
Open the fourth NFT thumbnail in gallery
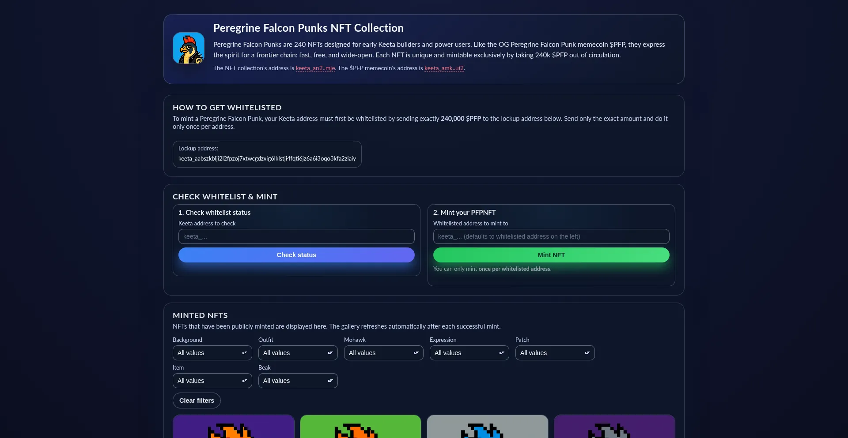point(614,427)
